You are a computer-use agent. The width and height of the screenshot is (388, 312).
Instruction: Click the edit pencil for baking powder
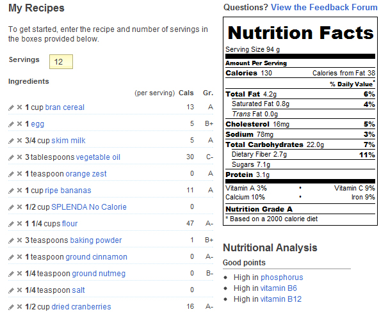tap(12, 240)
